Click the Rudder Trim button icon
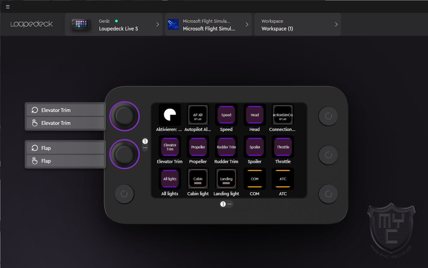This screenshot has height=268, width=428. coord(226,147)
